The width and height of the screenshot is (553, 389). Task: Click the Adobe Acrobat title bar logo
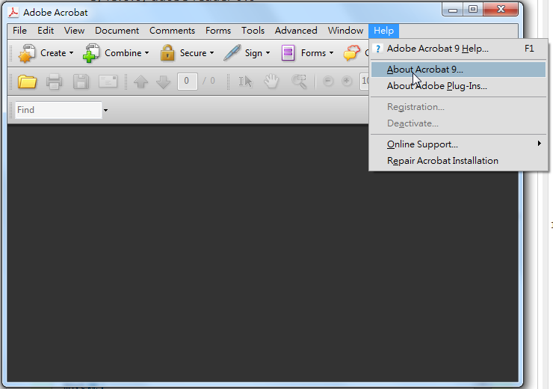pos(13,13)
